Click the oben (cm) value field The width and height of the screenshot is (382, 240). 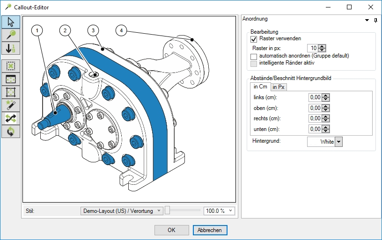(315, 108)
